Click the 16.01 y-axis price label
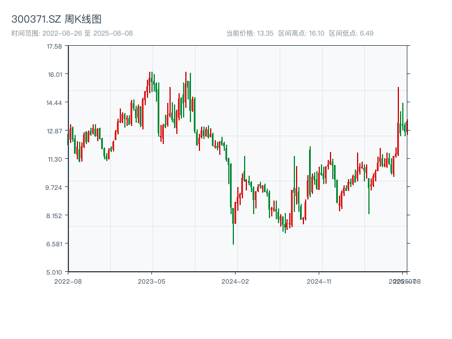452x339 pixels. [55, 75]
